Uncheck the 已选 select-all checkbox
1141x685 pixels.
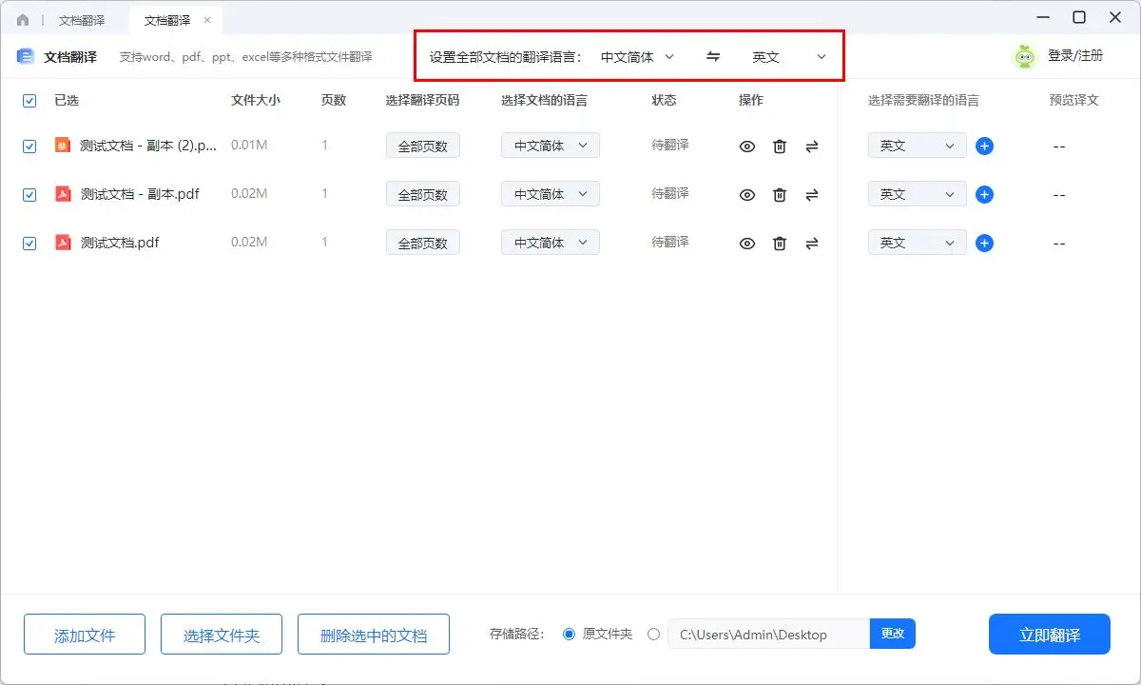point(29,100)
